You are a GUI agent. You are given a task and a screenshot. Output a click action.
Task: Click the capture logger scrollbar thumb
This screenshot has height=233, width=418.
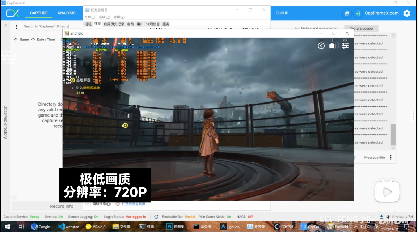coord(393,135)
